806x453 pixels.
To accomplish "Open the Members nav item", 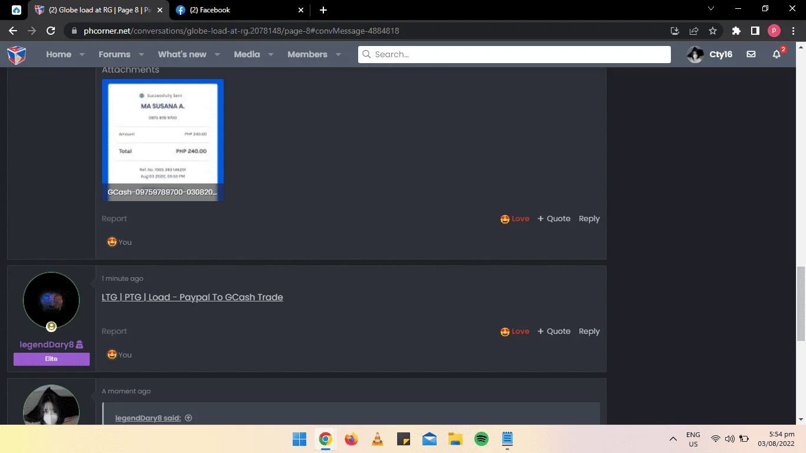I will click(307, 54).
